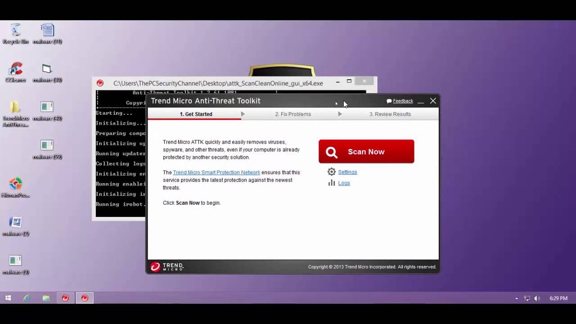
Task: Maximize the attk console window
Action: (x=349, y=81)
